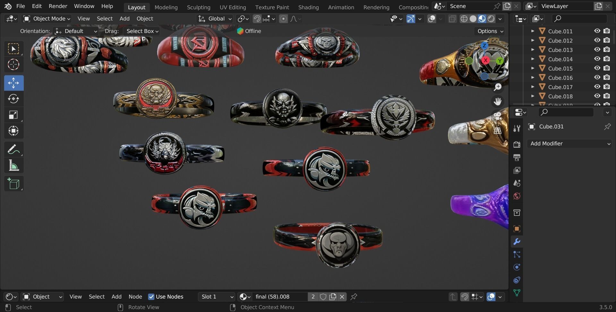616x312 pixels.
Task: Open the World properties tab
Action: [x=517, y=196]
